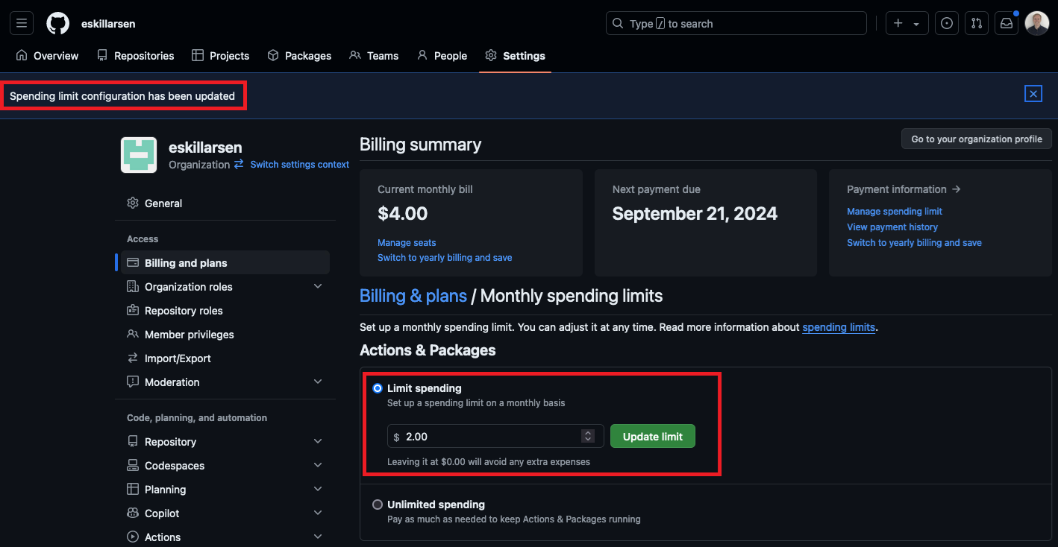Click the Copilot icon
This screenshot has height=547, width=1058.
point(133,513)
